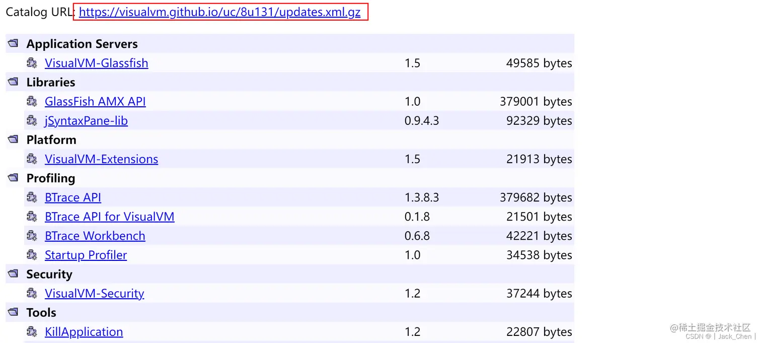Click the 22807 bytes size value

539,332
